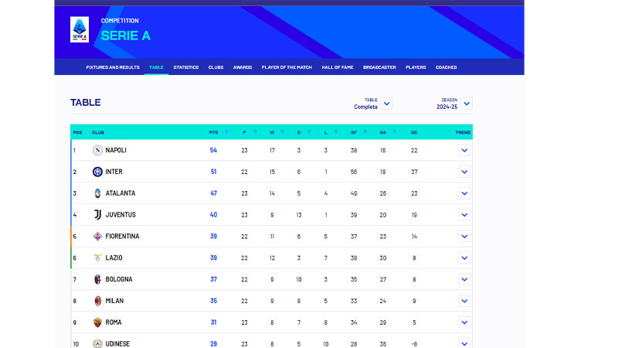Click Napoli's points value 54
This screenshot has height=348, width=618.
213,150
